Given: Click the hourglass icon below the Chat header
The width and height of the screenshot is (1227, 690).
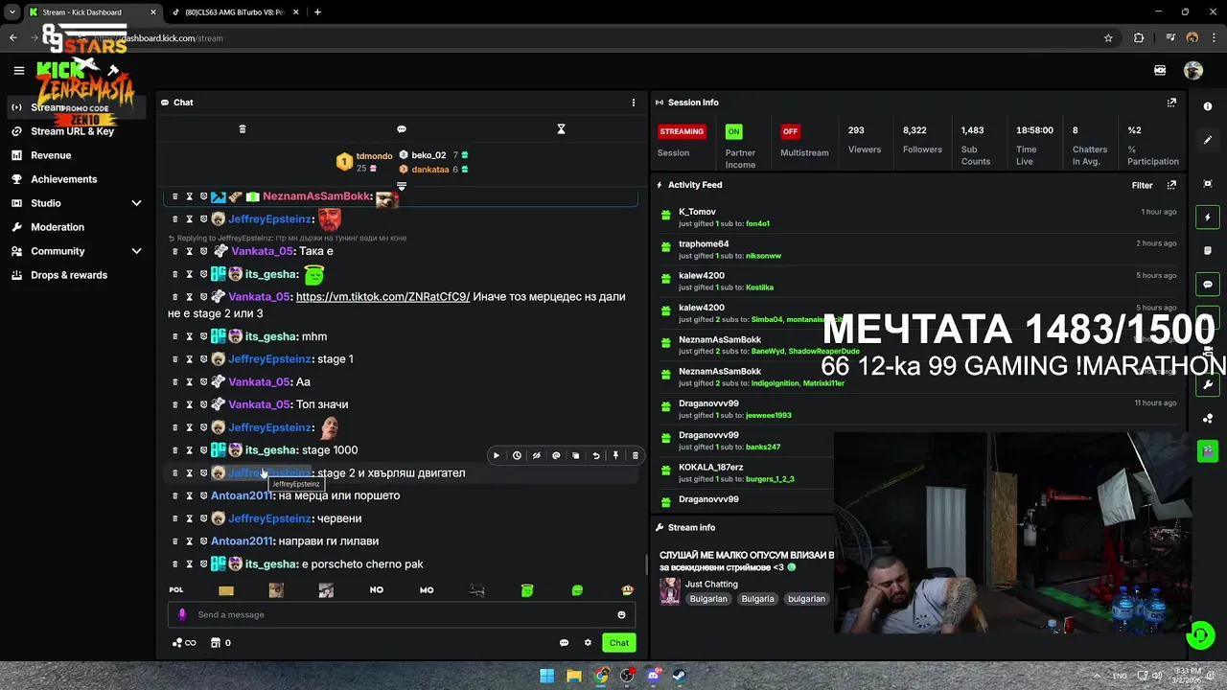Looking at the screenshot, I should pyautogui.click(x=562, y=128).
